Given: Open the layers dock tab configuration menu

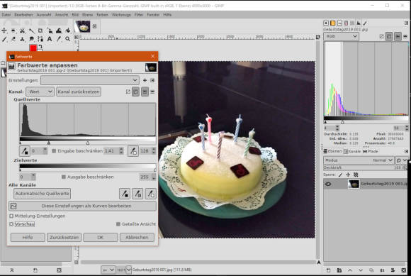Looking at the screenshot, I should (406, 151).
